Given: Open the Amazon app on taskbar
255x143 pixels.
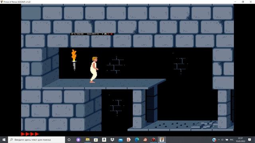Looking at the screenshot, I should [x=104, y=139].
